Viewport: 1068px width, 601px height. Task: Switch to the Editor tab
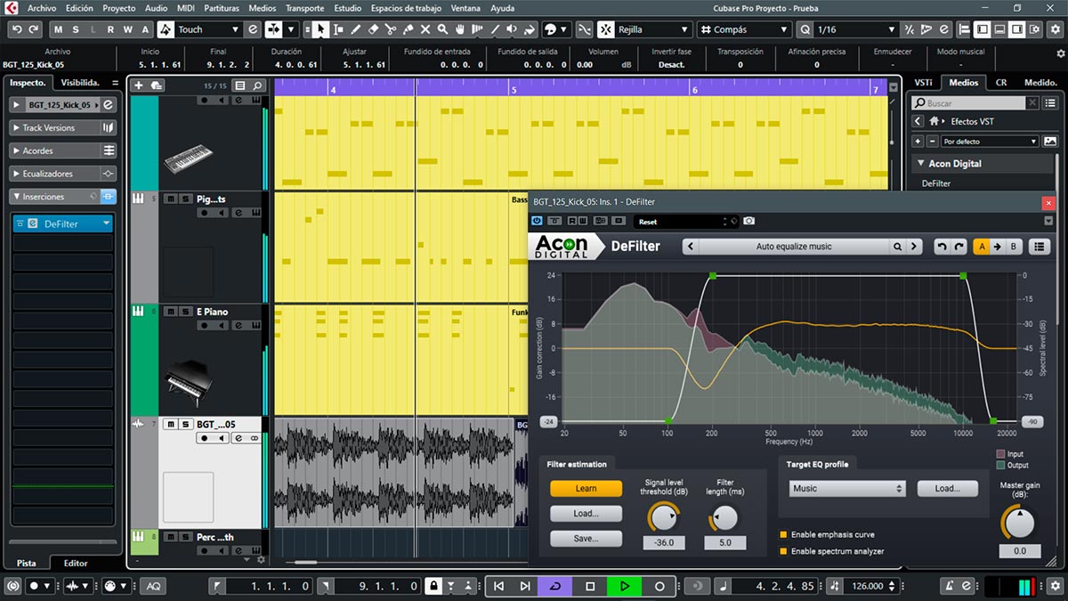pyautogui.click(x=76, y=563)
